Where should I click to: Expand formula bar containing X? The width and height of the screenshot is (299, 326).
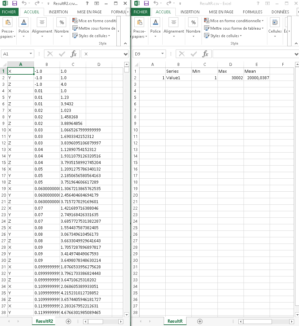point(126,54)
